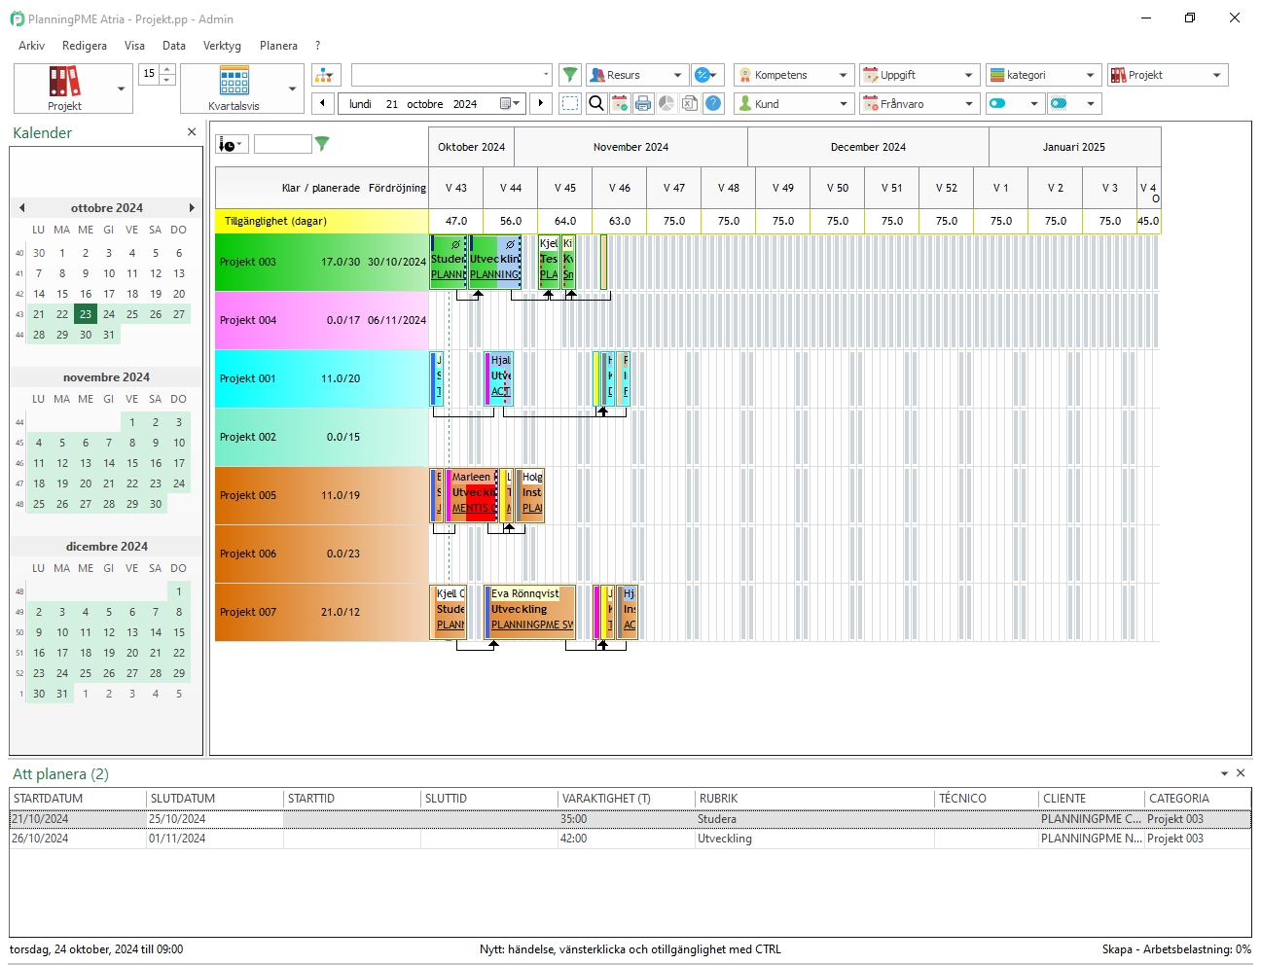Open search with the magnifier icon
This screenshot has height=965, width=1261.
click(x=596, y=103)
